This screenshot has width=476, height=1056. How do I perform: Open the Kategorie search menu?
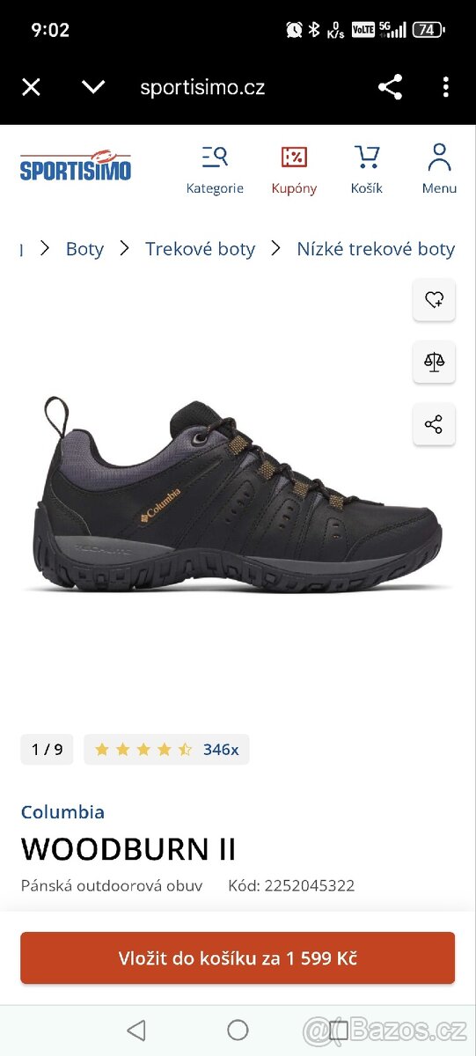[215, 169]
